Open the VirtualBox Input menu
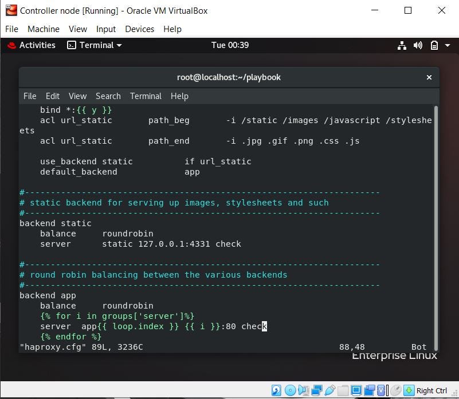The image size is (459, 399). (106, 29)
